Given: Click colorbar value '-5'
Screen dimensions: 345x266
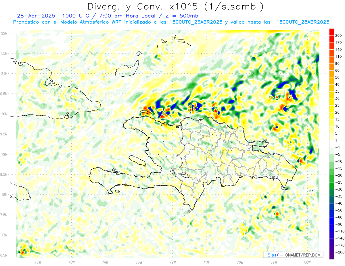Looking at the screenshot, I should click(x=338, y=154).
